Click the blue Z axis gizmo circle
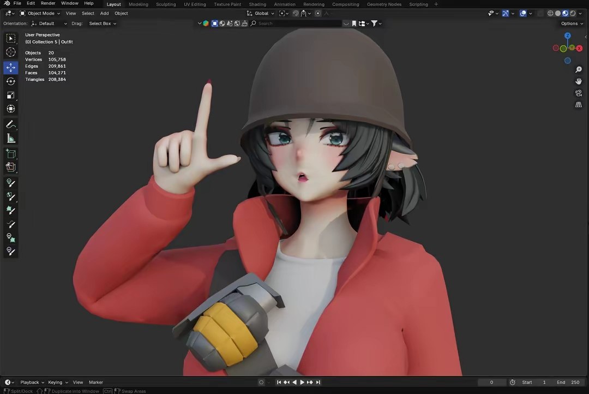This screenshot has width=589, height=394. 568,35
